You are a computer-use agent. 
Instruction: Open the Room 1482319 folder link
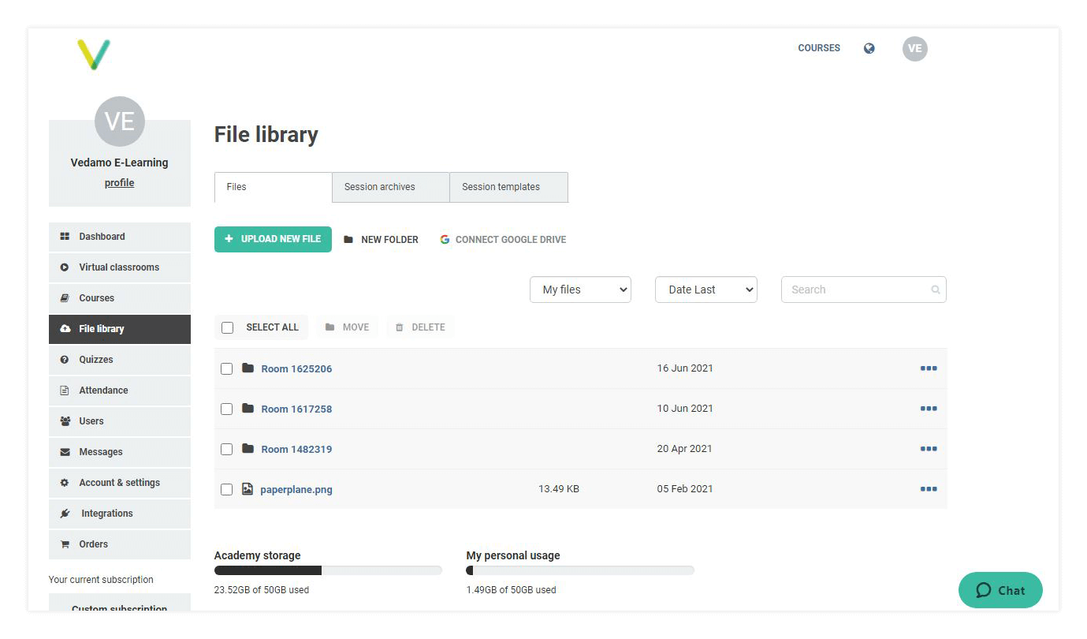tap(296, 450)
